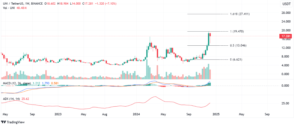Click the 25.00 ADX axis label
The image size is (294, 125).
(x=285, y=103)
